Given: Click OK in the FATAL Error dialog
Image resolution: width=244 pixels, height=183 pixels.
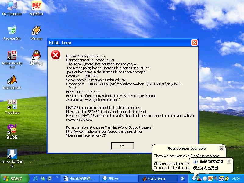Looking at the screenshot, I should pos(123,146).
